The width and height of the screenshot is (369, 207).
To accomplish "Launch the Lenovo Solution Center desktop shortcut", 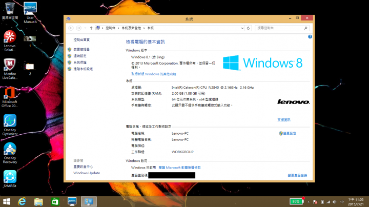I will pyautogui.click(x=10, y=40).
